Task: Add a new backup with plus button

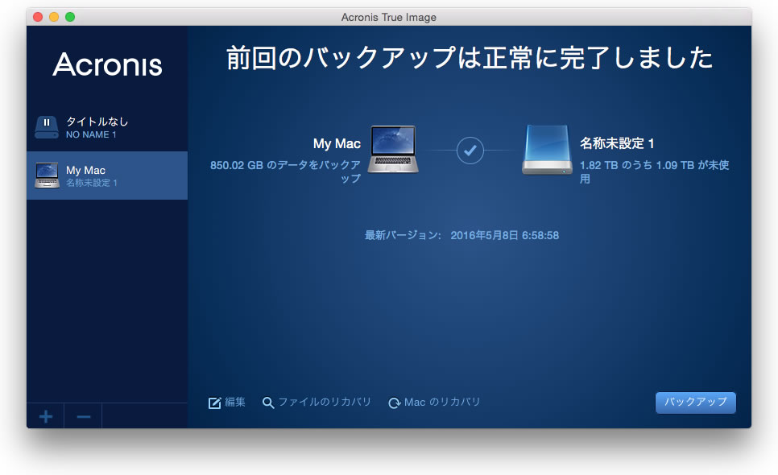Action: tap(46, 416)
